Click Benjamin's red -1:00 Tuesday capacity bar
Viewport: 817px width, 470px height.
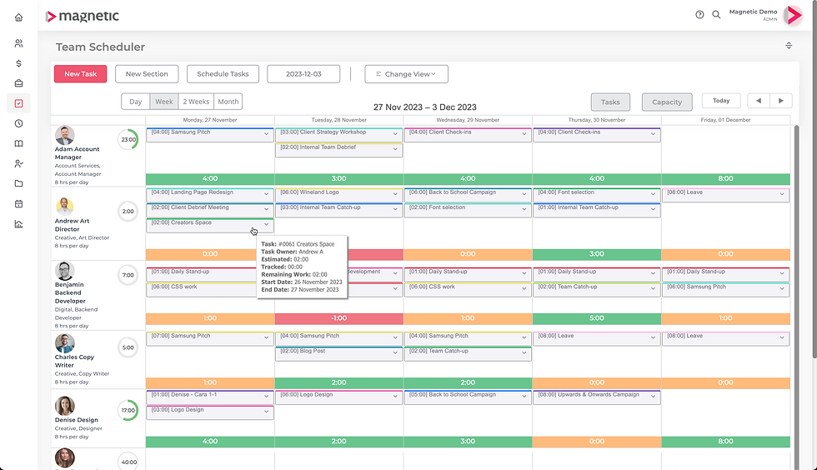[338, 318]
